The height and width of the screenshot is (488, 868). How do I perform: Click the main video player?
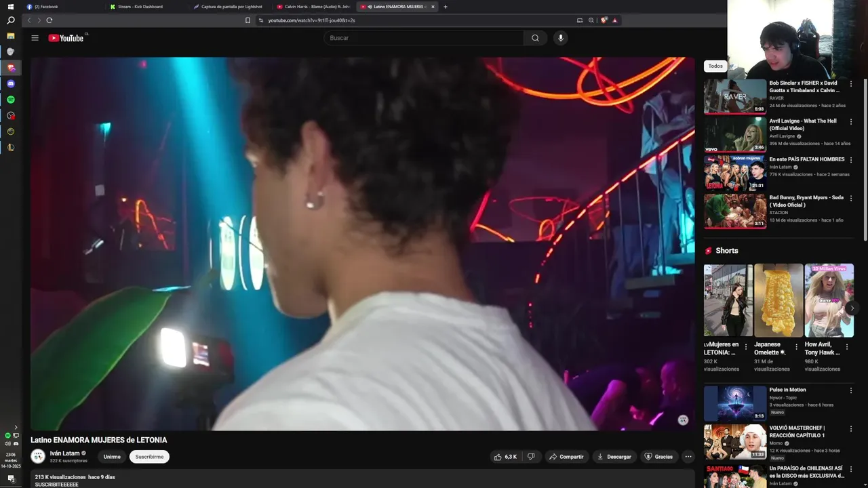coord(362,243)
